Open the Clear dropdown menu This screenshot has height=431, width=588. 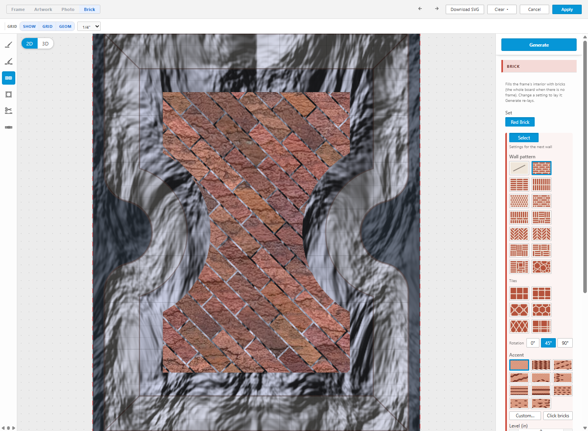(x=501, y=9)
